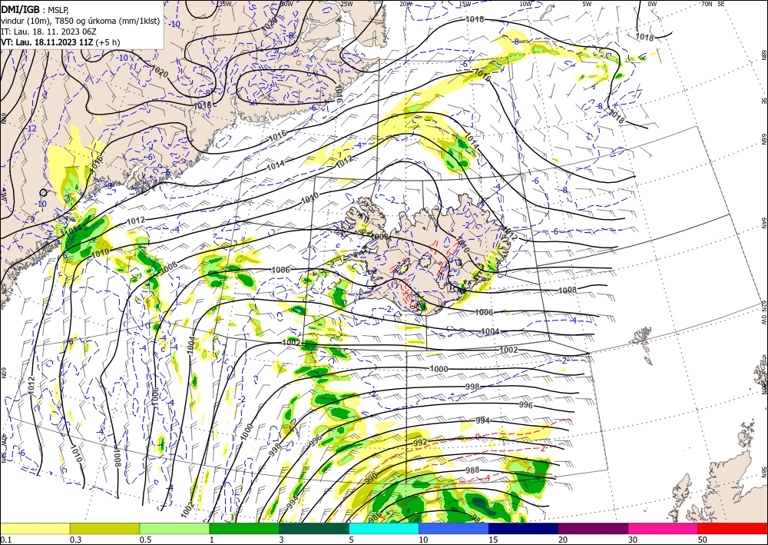Click the "5W" longitude label at top
The width and height of the screenshot is (768, 545).
(588, 4)
